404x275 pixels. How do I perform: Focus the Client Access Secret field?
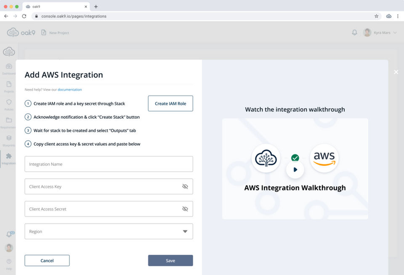[109, 209]
